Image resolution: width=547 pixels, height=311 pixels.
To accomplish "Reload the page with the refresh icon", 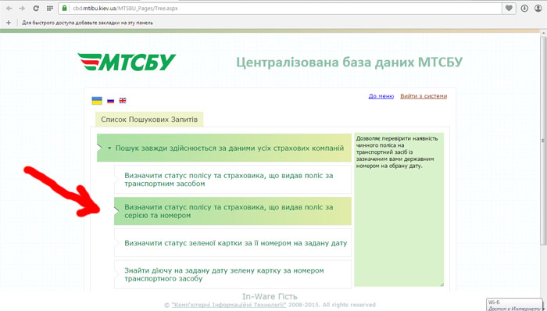I will 36,9.
